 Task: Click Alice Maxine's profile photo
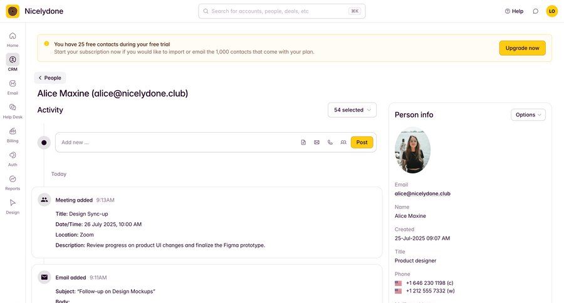412,150
